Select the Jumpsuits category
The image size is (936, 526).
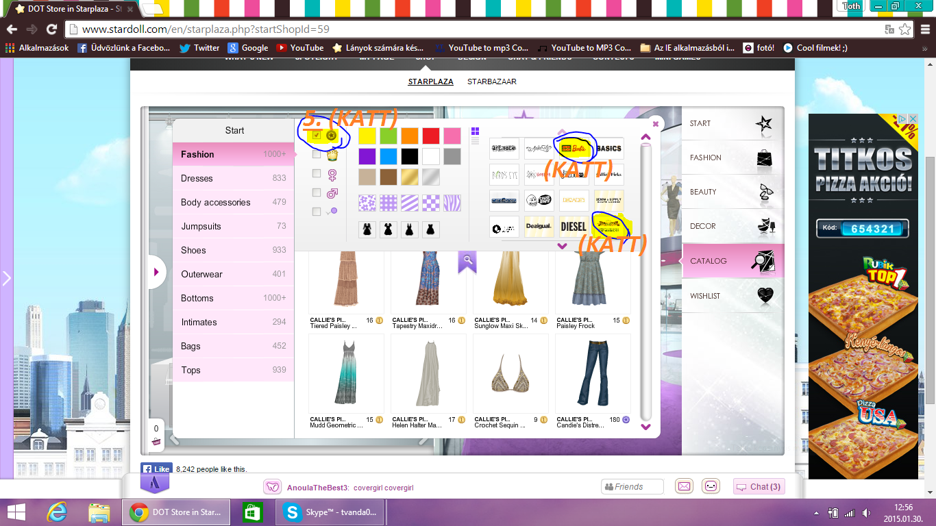234,226
